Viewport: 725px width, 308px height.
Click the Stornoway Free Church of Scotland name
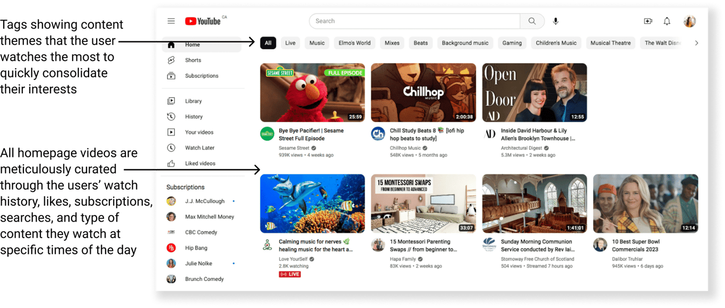click(x=538, y=259)
